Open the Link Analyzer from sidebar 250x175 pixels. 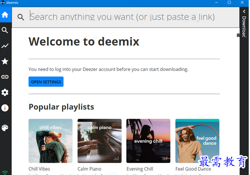pyautogui.click(x=5, y=77)
